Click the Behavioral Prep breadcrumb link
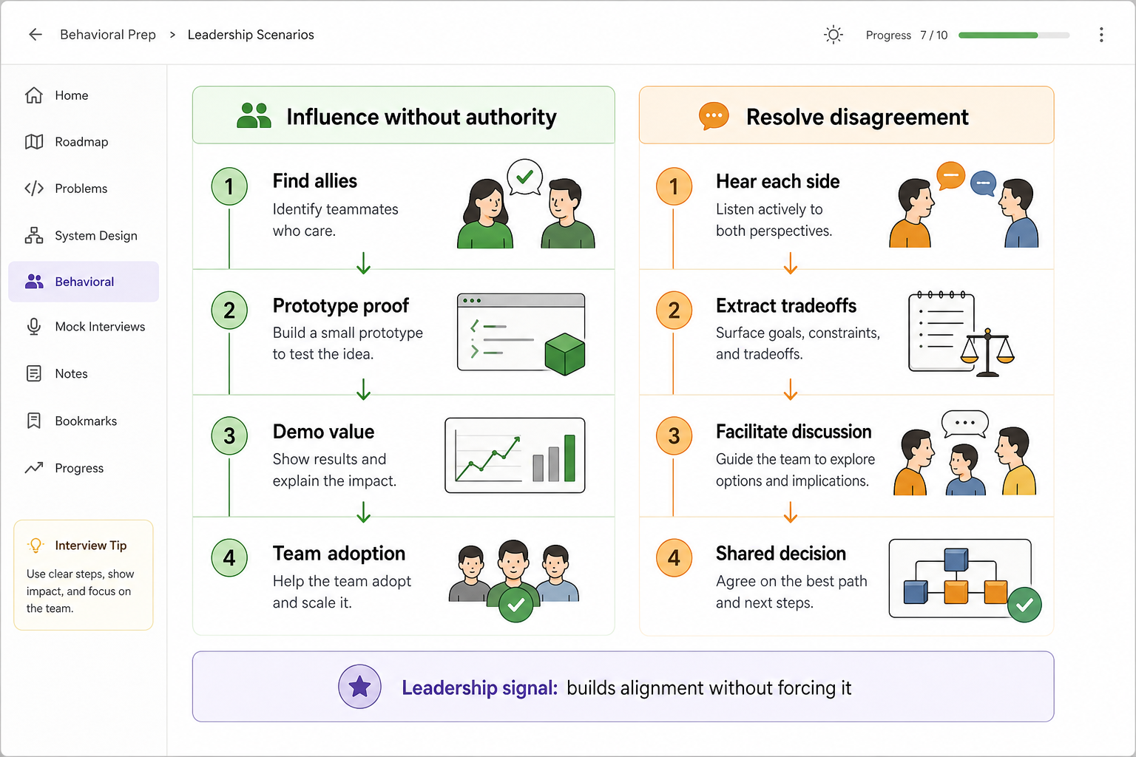Screen dimensions: 1136x757 coord(108,35)
